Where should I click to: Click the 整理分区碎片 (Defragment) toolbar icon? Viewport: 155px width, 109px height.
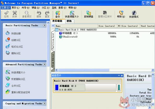(x=105, y=14)
